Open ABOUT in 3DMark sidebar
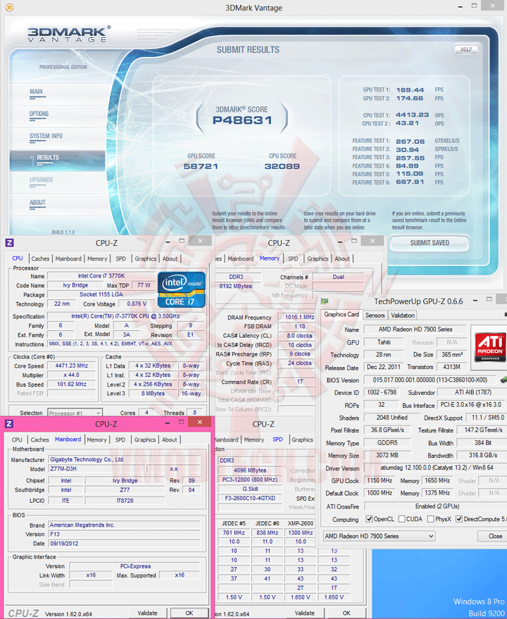The height and width of the screenshot is (619, 507). [x=37, y=203]
